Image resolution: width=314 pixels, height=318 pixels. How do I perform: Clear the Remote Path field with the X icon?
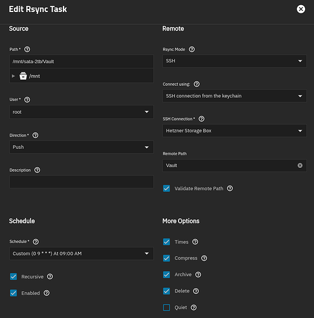[x=300, y=165]
